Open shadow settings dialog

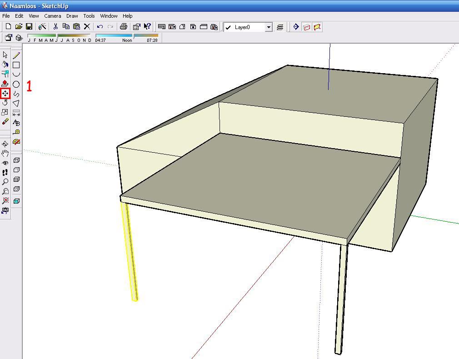point(9,38)
